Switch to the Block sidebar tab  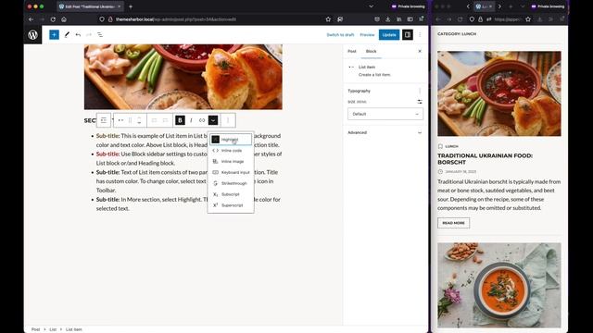[371, 52]
